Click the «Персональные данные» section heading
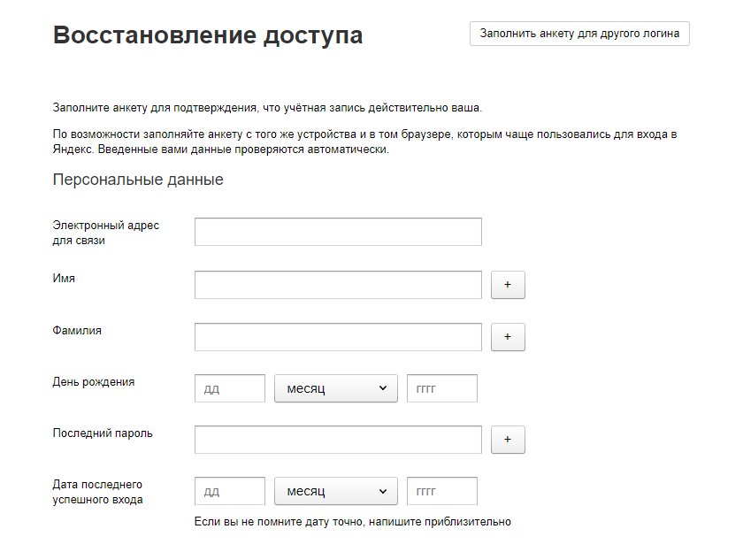This screenshot has width=743, height=552. 138,180
